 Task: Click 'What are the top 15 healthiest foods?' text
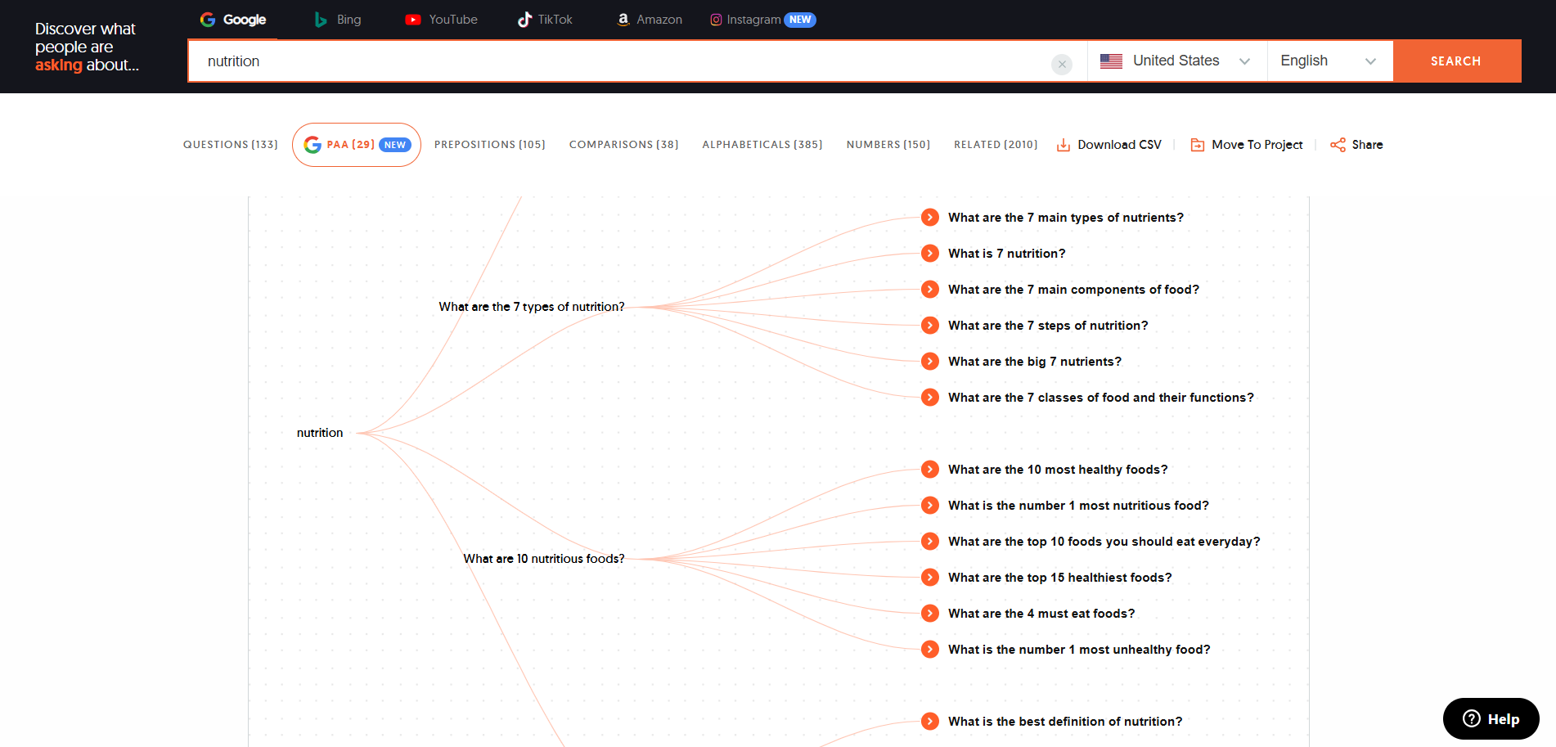coord(1060,578)
